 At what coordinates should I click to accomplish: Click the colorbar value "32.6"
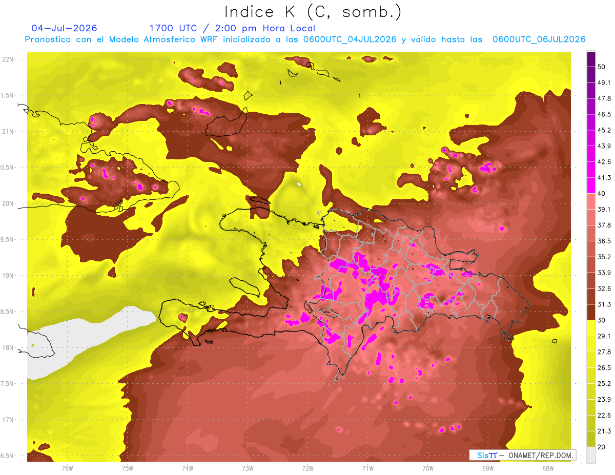(604, 288)
